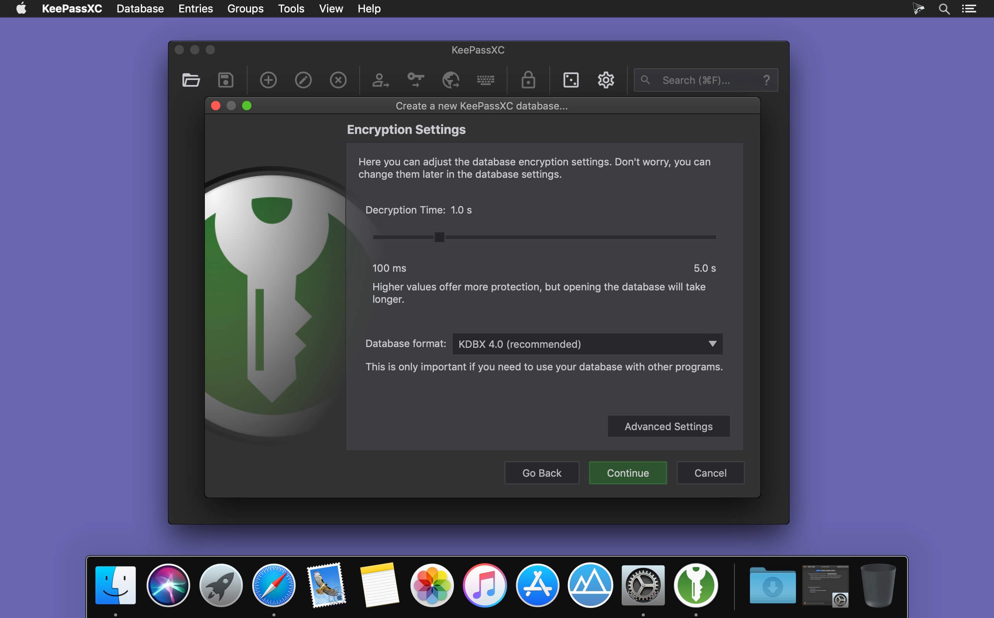
Task: Open the Groups menu
Action: tap(246, 9)
